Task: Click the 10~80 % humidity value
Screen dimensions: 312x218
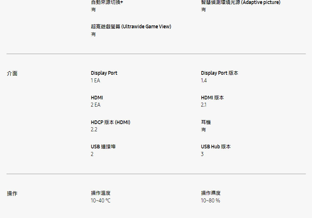Action: point(210,201)
